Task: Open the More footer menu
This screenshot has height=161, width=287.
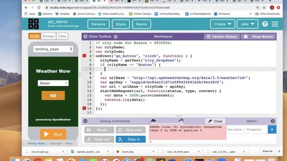Action: point(70,144)
